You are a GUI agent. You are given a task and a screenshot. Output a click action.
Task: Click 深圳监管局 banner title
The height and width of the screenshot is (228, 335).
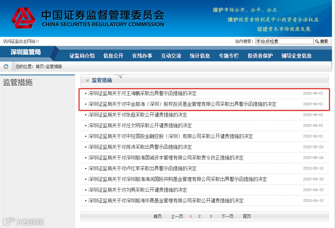pyautogui.click(x=26, y=52)
